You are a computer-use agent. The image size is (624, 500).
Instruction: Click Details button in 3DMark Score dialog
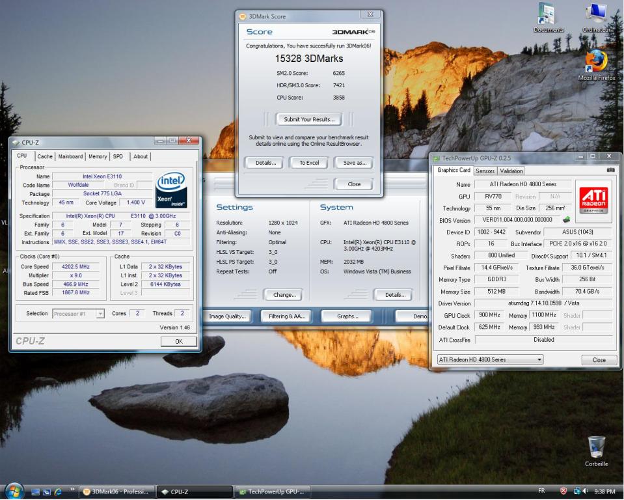coord(265,162)
